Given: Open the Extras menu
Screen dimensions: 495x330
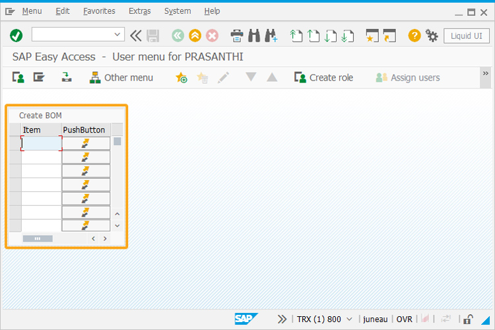Looking at the screenshot, I should point(139,11).
